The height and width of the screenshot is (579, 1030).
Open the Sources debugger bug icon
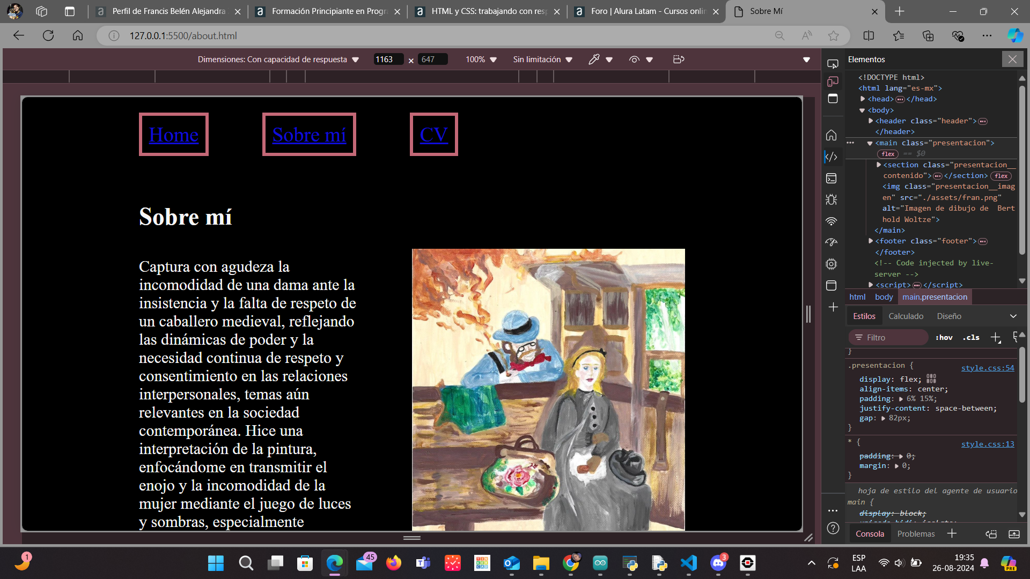(832, 199)
